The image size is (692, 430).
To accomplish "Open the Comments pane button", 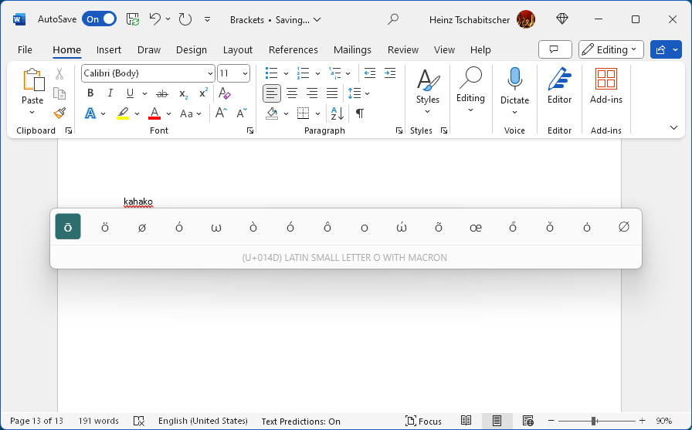I will [x=555, y=49].
